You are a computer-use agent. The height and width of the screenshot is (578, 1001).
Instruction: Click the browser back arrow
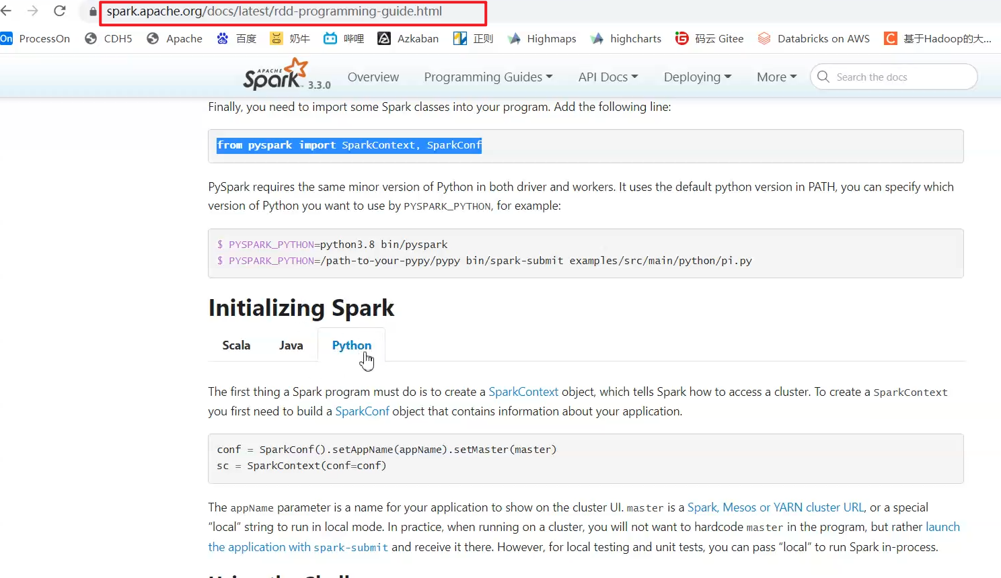(x=7, y=11)
